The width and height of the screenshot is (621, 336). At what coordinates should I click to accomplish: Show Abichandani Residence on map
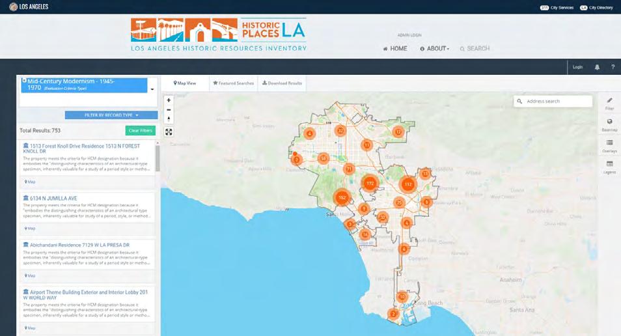coord(30,275)
